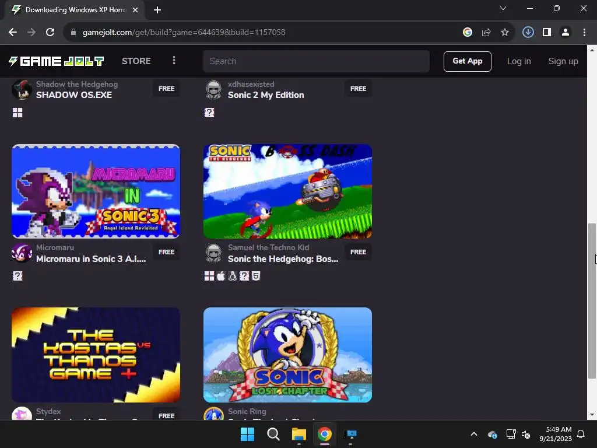
Task: Click HTML5 icon under Sonic Boss game
Action: coord(256,276)
